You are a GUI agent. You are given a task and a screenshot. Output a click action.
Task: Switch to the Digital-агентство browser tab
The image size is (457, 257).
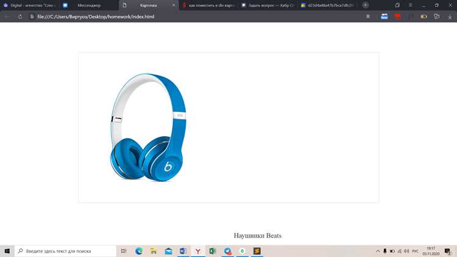29,5
